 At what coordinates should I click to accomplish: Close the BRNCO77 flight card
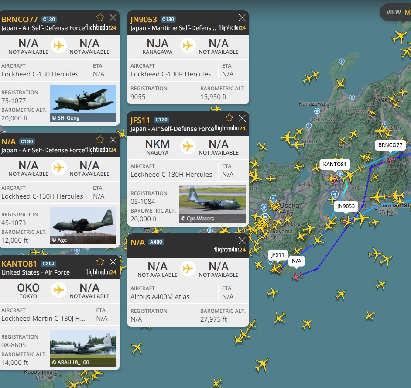pyautogui.click(x=113, y=17)
